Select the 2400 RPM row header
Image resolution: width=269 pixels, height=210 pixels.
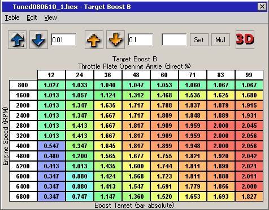point(23,115)
